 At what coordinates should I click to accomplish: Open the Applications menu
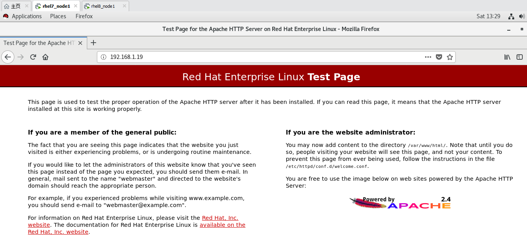coord(27,16)
